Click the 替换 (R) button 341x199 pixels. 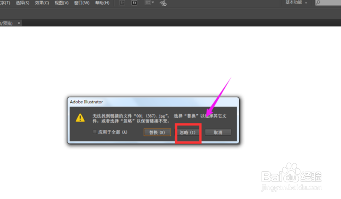(x=157, y=133)
